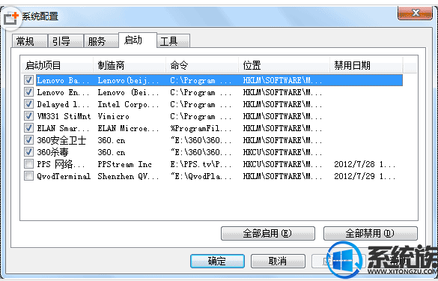Uncheck the Lenovo En... startup item checkbox
438x281 pixels.
pos(28,92)
